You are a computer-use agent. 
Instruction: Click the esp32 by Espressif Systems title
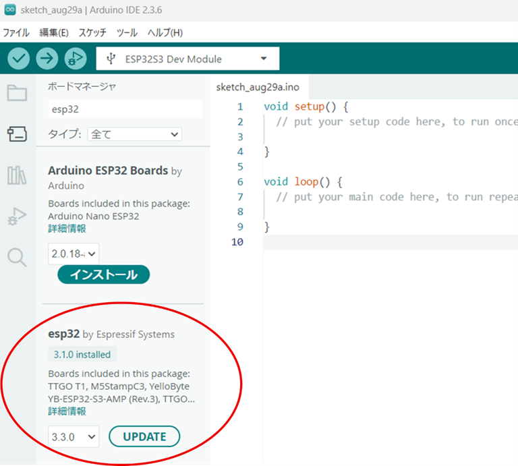click(x=111, y=334)
